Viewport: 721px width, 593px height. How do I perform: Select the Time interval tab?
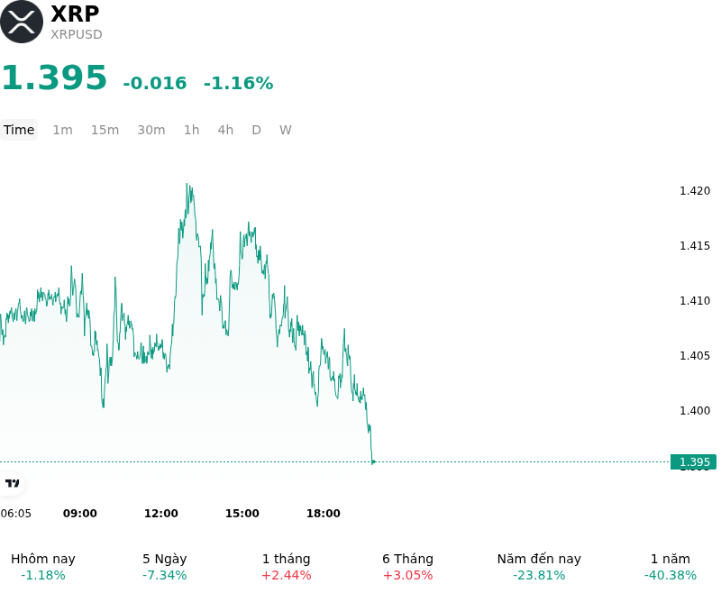click(19, 130)
